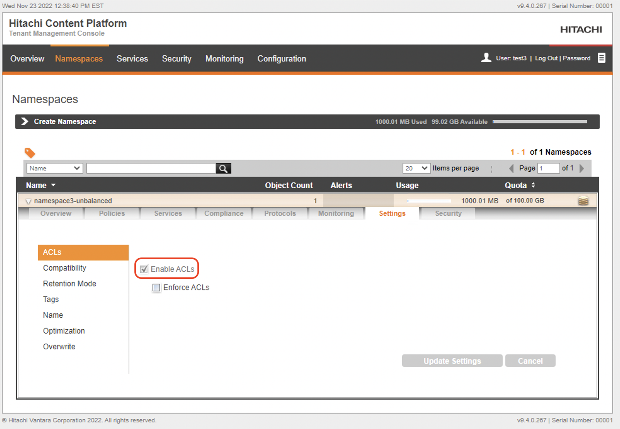This screenshot has width=620, height=429.
Task: Go to next page arrow
Action: pyautogui.click(x=582, y=169)
